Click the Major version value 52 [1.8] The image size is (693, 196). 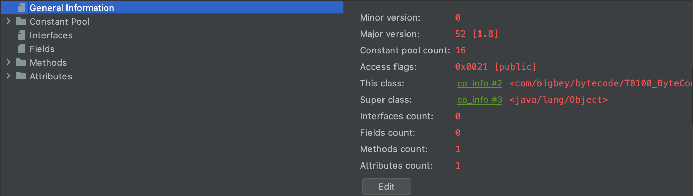[476, 34]
